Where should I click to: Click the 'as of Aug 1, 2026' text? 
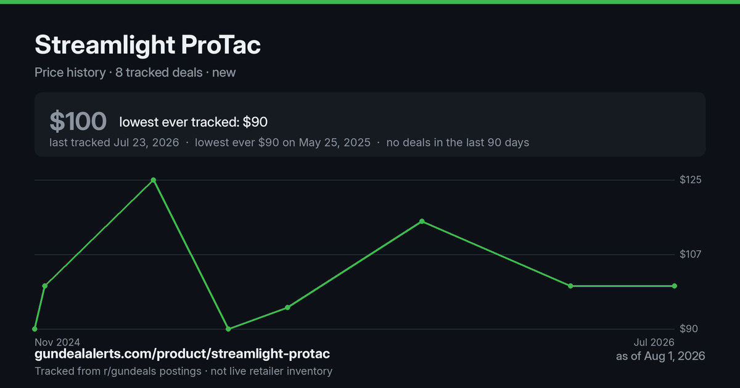660,356
